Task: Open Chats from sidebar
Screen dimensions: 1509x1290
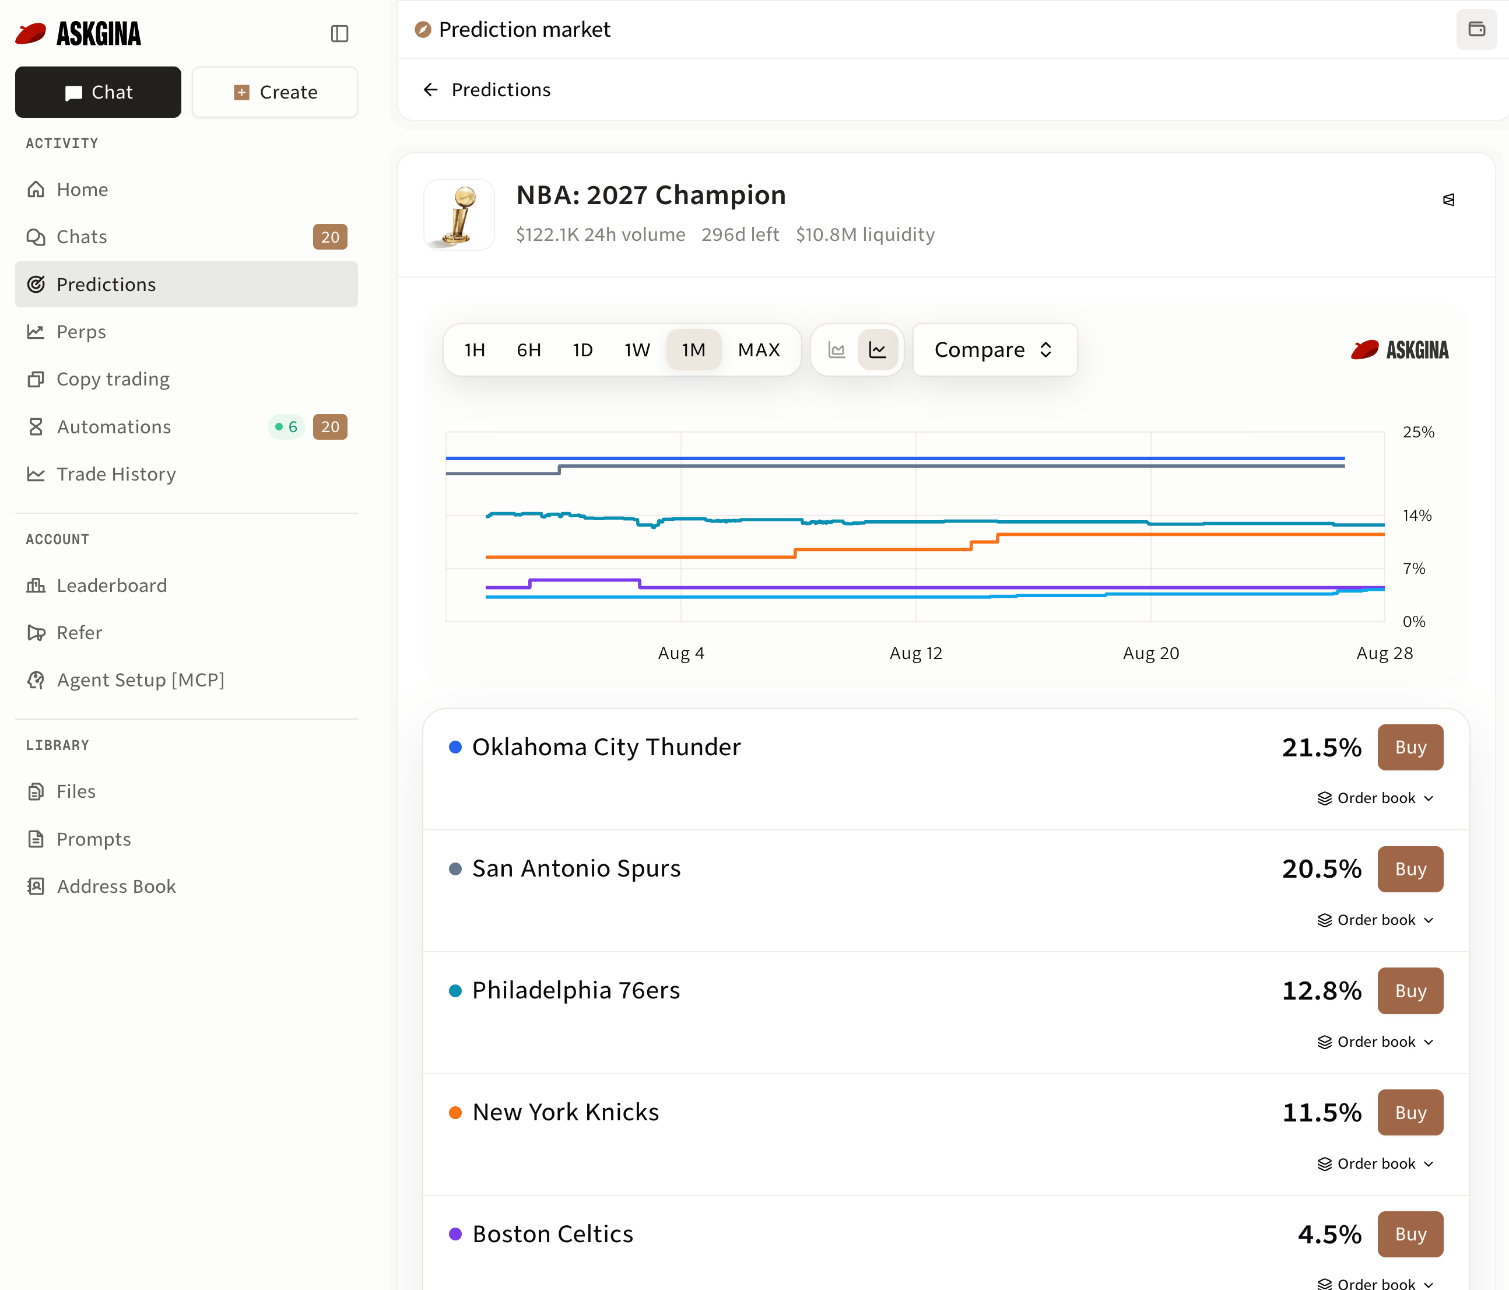Action: (x=187, y=237)
